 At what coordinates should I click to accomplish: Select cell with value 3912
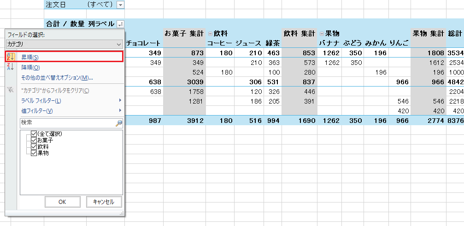coord(184,121)
